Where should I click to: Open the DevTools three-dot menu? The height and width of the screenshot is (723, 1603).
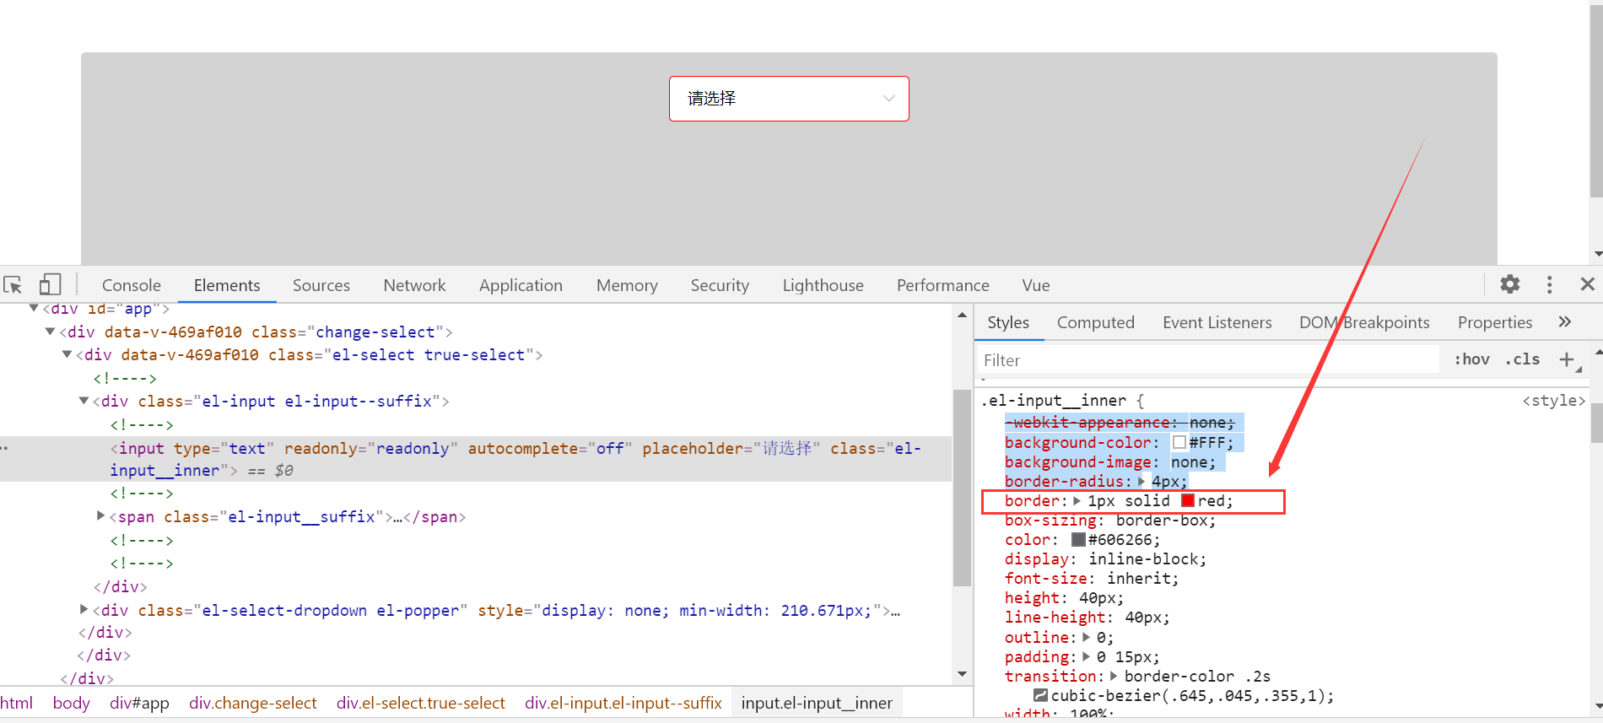[x=1549, y=284]
